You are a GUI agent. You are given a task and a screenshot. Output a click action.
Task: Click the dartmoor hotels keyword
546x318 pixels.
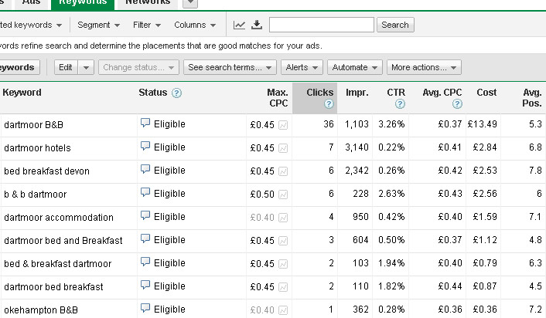(x=37, y=148)
